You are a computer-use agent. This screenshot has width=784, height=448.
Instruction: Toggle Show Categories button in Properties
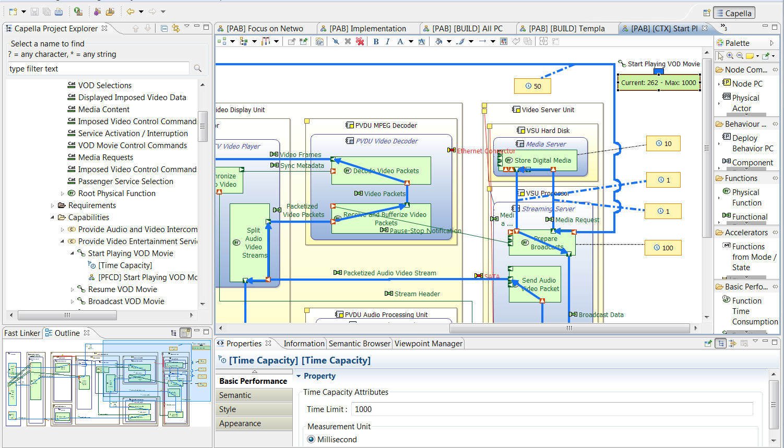coord(721,343)
